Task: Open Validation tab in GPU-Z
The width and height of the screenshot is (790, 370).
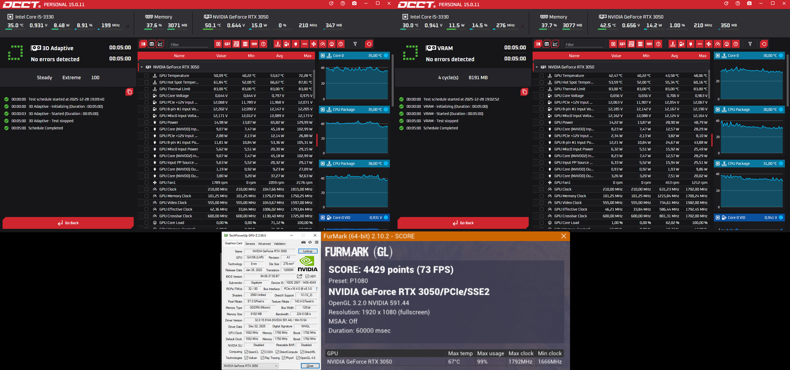Action: [x=280, y=243]
